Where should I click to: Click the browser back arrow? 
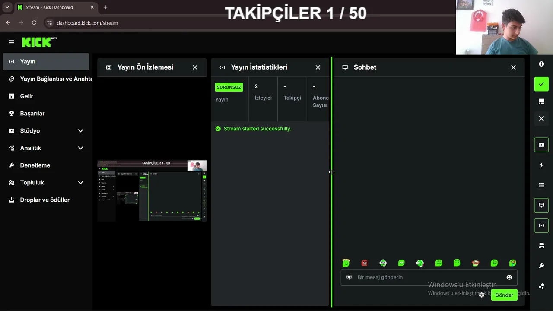pos(8,22)
